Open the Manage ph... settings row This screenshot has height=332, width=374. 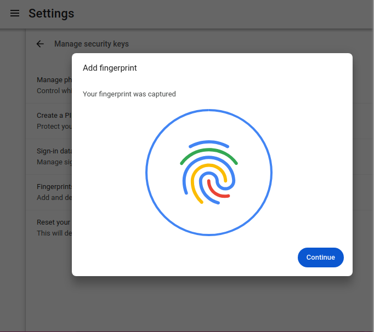click(x=49, y=85)
